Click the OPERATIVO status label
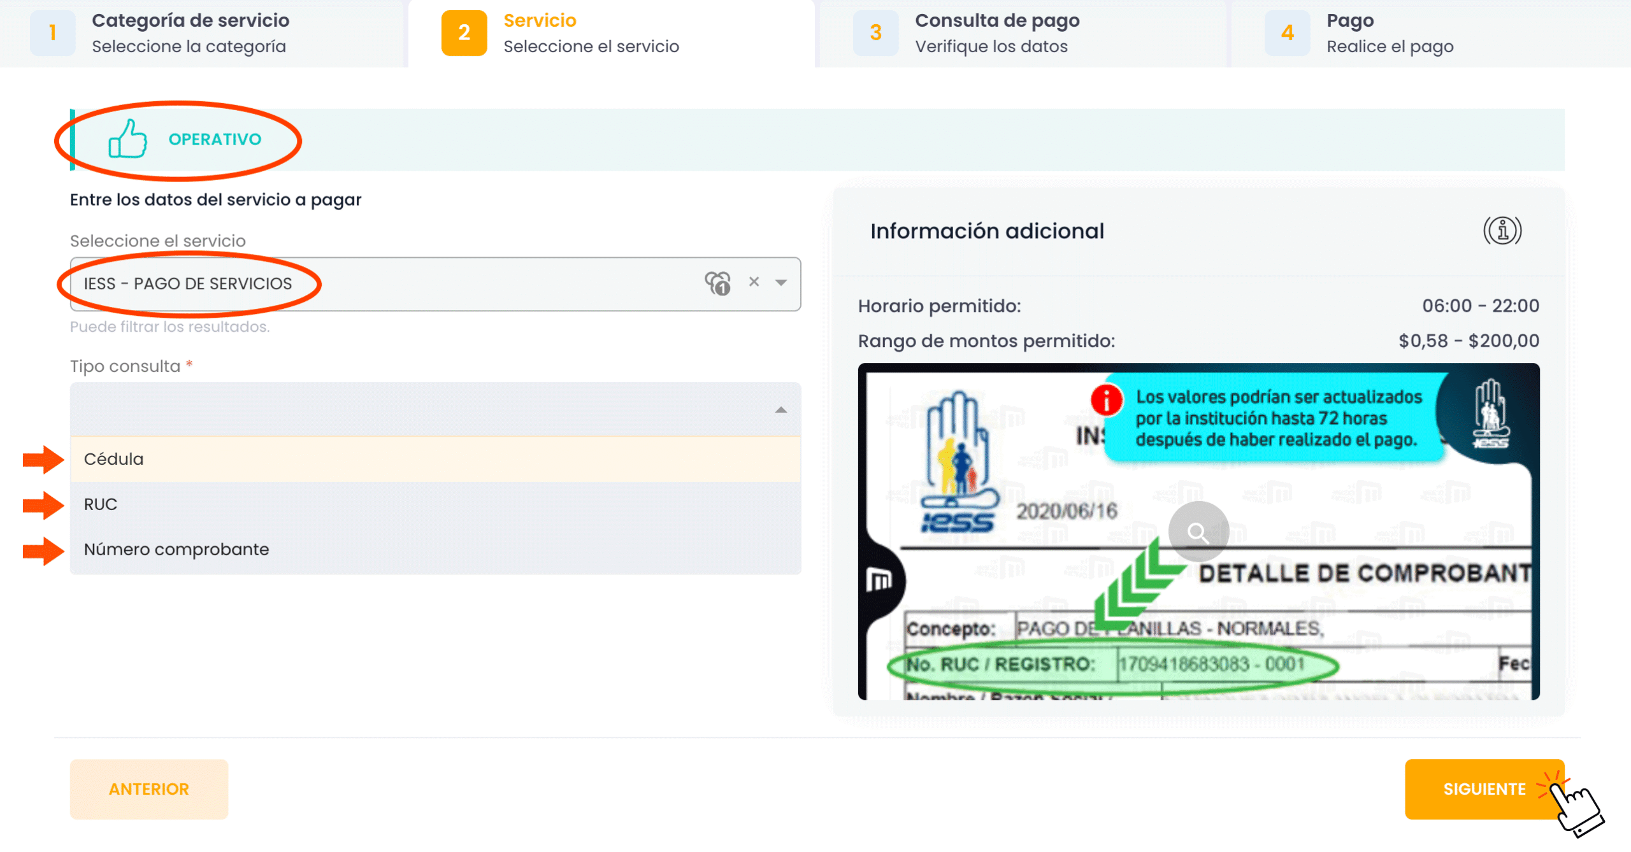The height and width of the screenshot is (852, 1631). [x=215, y=139]
